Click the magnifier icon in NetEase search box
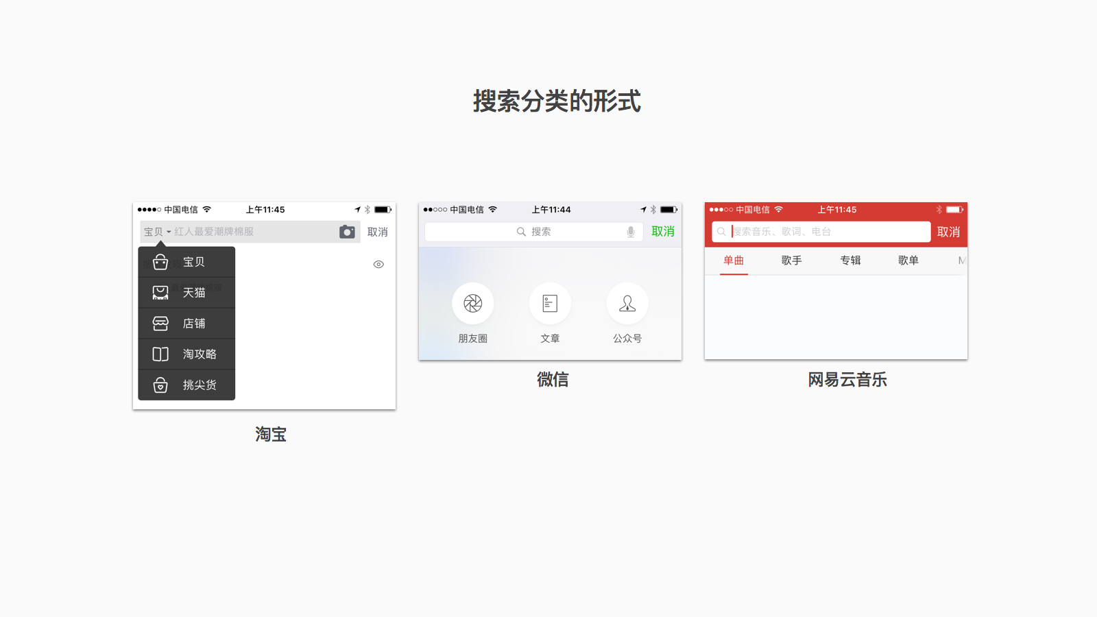Image resolution: width=1097 pixels, height=617 pixels. coord(721,232)
